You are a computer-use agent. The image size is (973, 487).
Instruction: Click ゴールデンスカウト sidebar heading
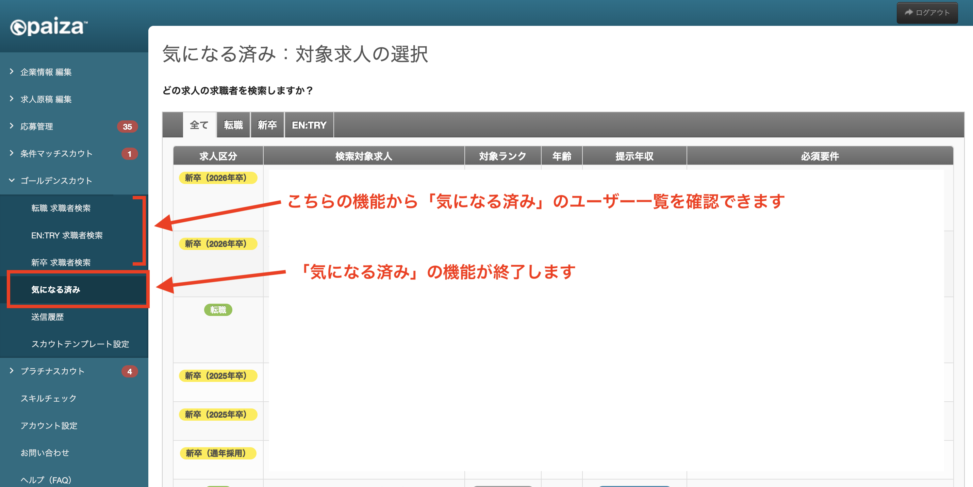(x=56, y=181)
